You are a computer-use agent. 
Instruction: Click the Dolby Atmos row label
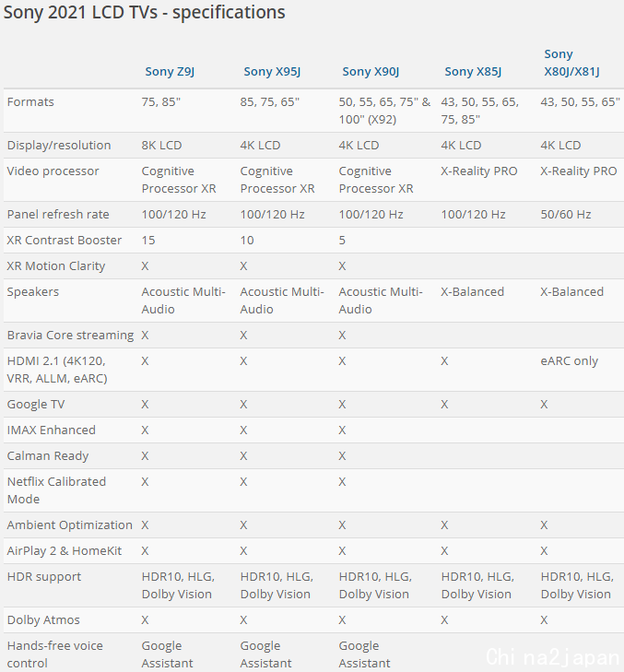click(x=43, y=620)
